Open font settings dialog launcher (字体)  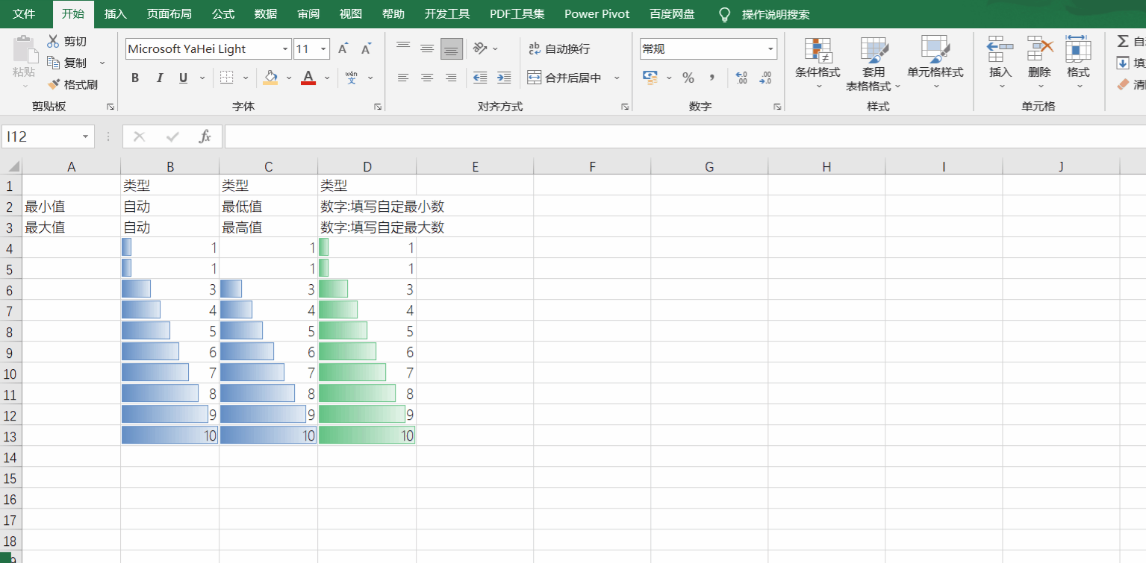coord(378,107)
